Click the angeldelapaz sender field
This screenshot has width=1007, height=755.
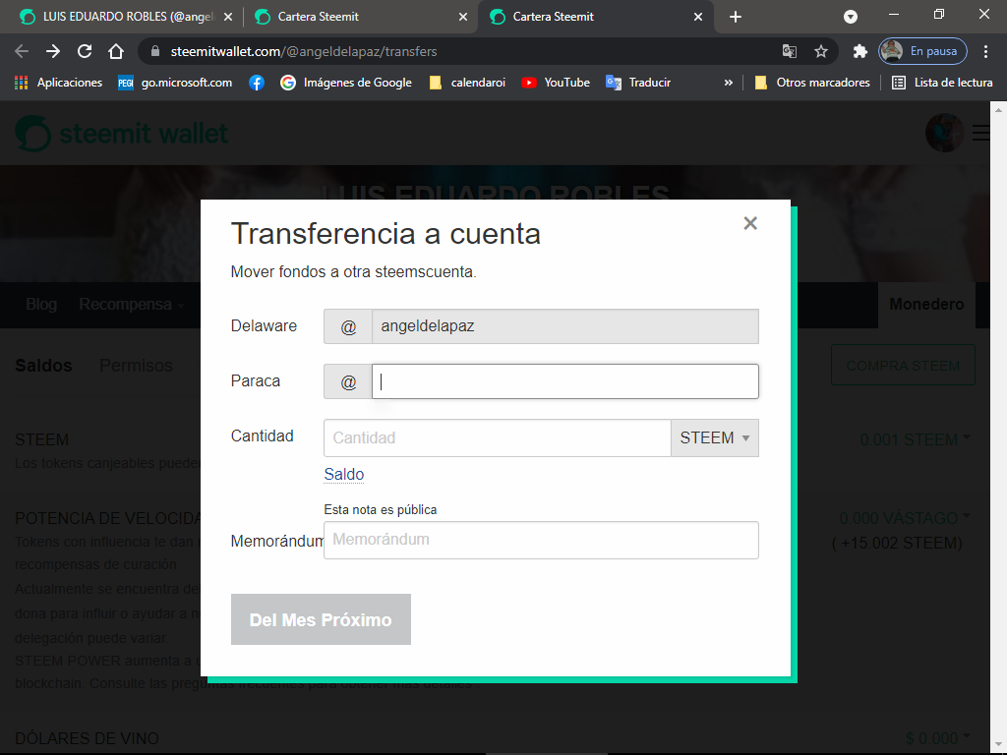[x=565, y=326]
